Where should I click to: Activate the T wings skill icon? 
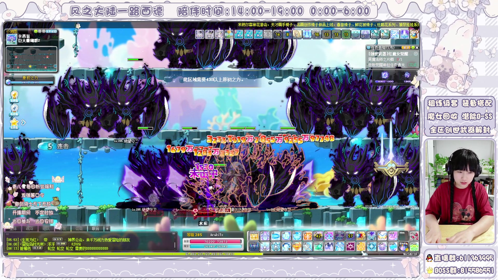coord(382,236)
